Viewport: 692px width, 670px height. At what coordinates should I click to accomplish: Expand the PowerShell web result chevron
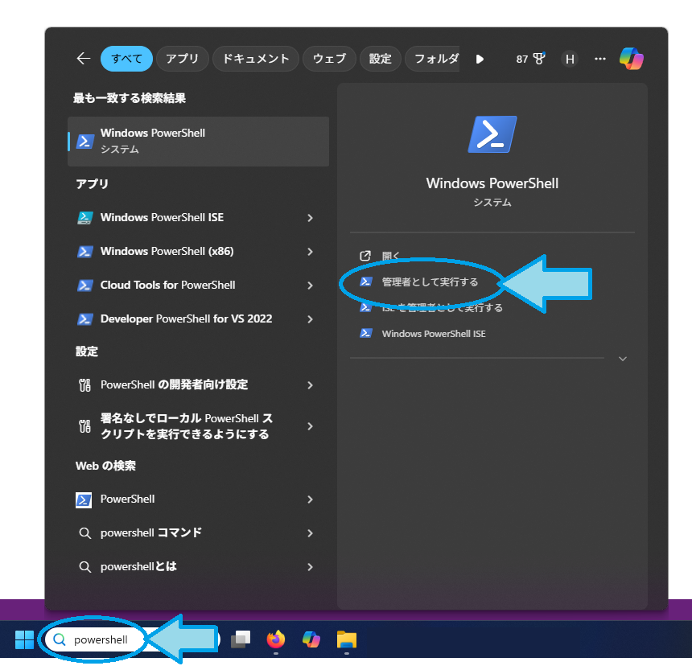click(311, 499)
